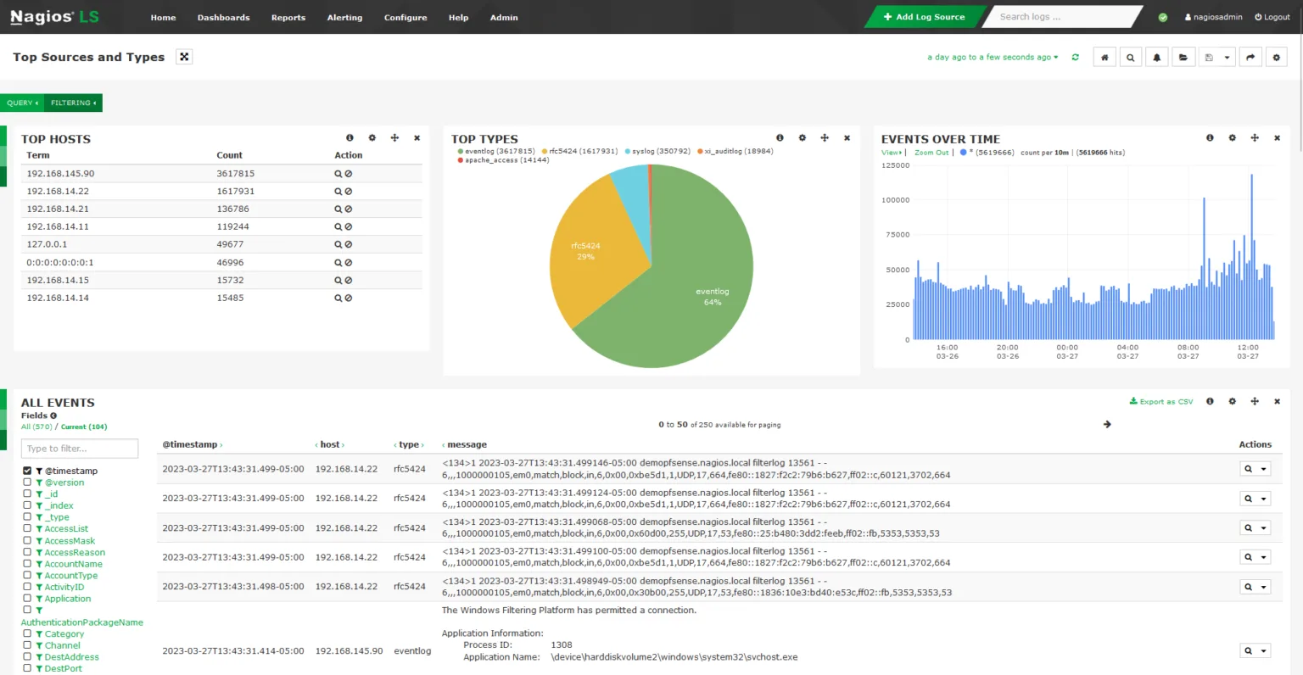Expand the FILTERING section
This screenshot has width=1303, height=675.
[74, 103]
